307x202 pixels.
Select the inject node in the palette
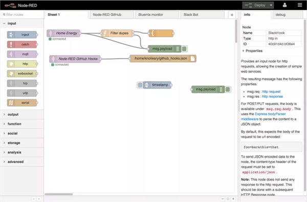click(x=22, y=35)
